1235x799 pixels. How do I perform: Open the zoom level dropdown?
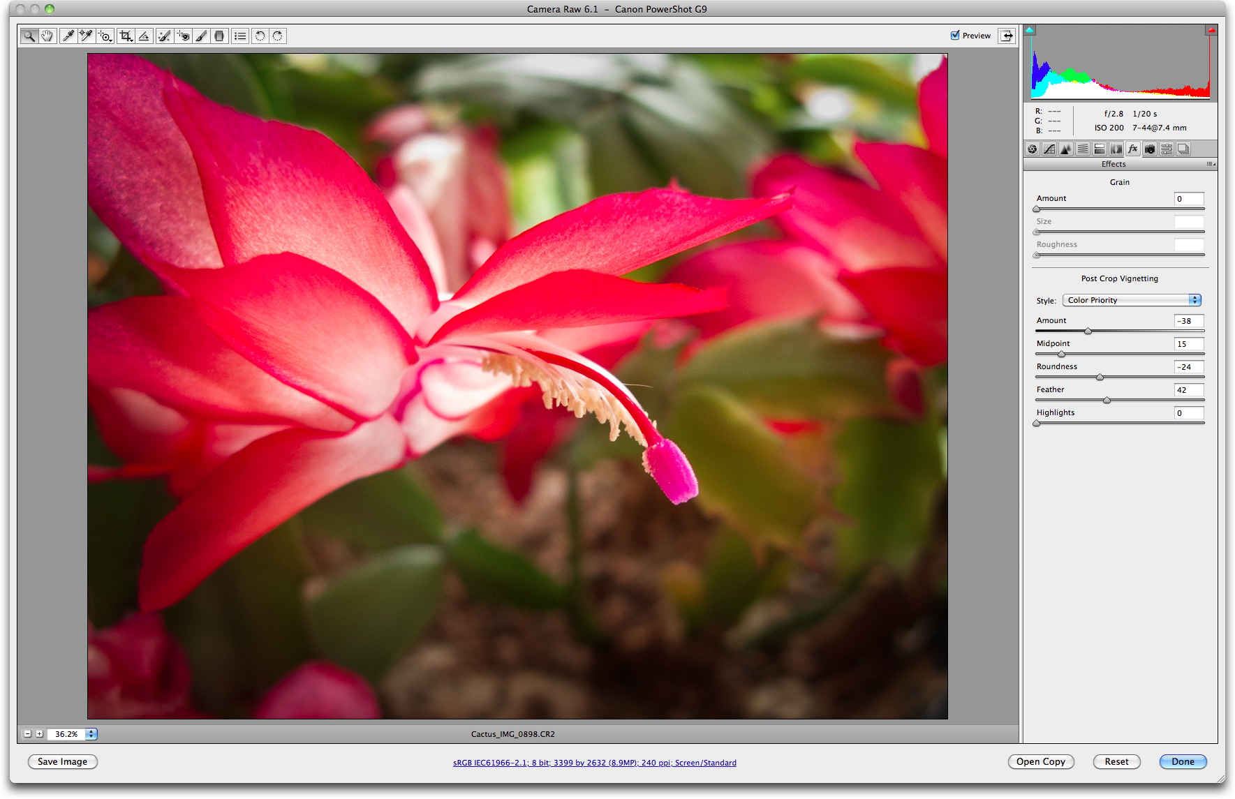[91, 734]
